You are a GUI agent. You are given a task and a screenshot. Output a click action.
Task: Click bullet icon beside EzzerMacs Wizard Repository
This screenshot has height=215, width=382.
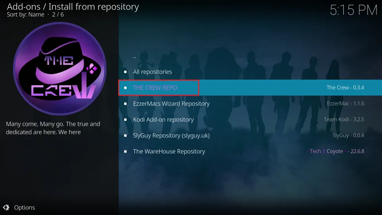[125, 104]
